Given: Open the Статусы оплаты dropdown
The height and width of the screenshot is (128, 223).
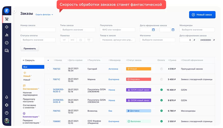Looking at the screenshot, I should coord(38,40).
